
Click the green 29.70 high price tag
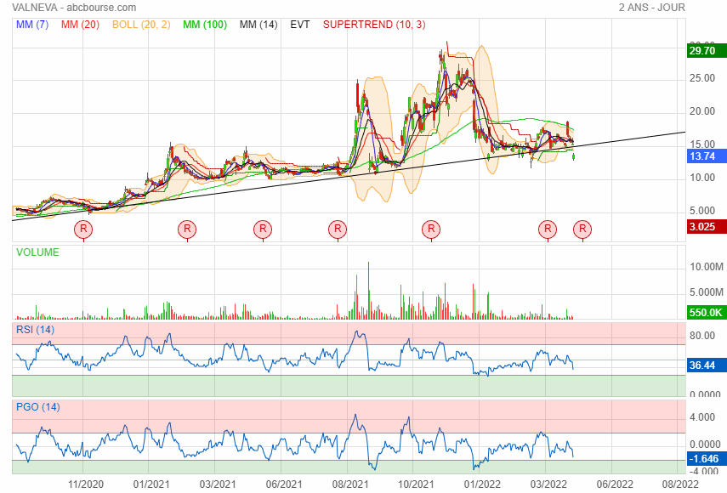pos(707,50)
